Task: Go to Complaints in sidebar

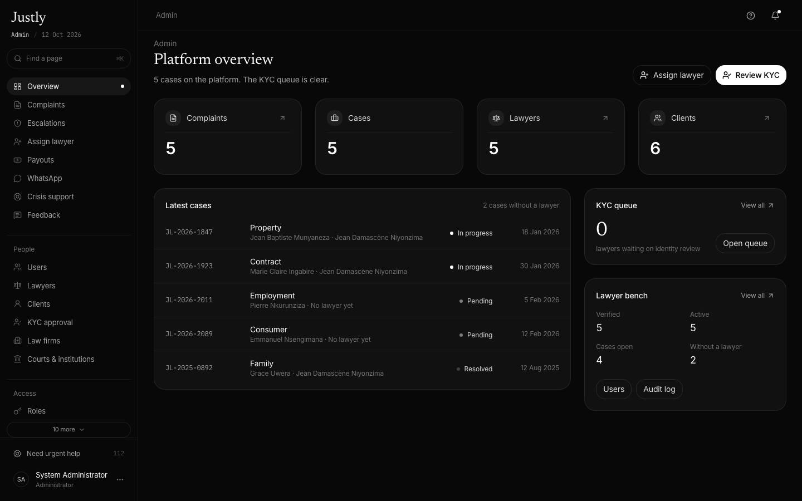Action: pyautogui.click(x=69, y=105)
